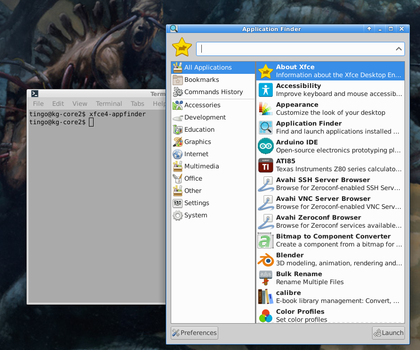Select the Bitmap to Component Converter icon
The width and height of the screenshot is (420, 350).
(266, 240)
